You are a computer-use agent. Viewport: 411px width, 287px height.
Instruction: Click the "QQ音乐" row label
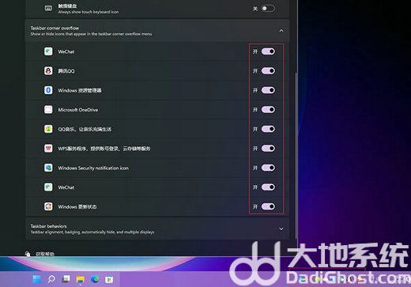pyautogui.click(x=85, y=129)
